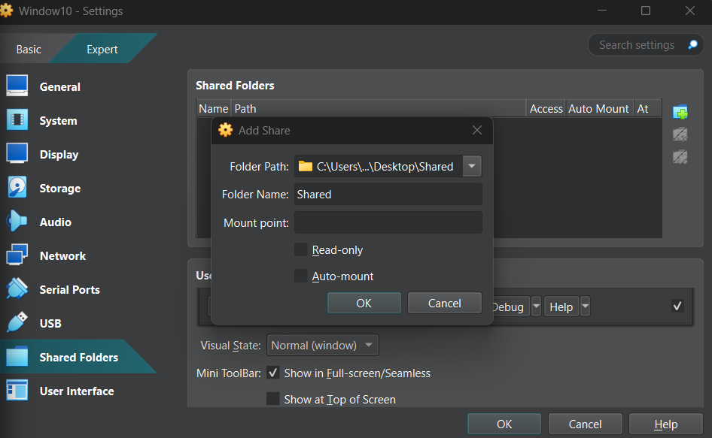Click the edit shared folder icon
The height and width of the screenshot is (438, 712).
pos(680,134)
